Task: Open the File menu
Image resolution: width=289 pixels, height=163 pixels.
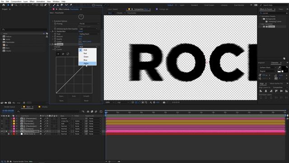Action: [2, 1]
